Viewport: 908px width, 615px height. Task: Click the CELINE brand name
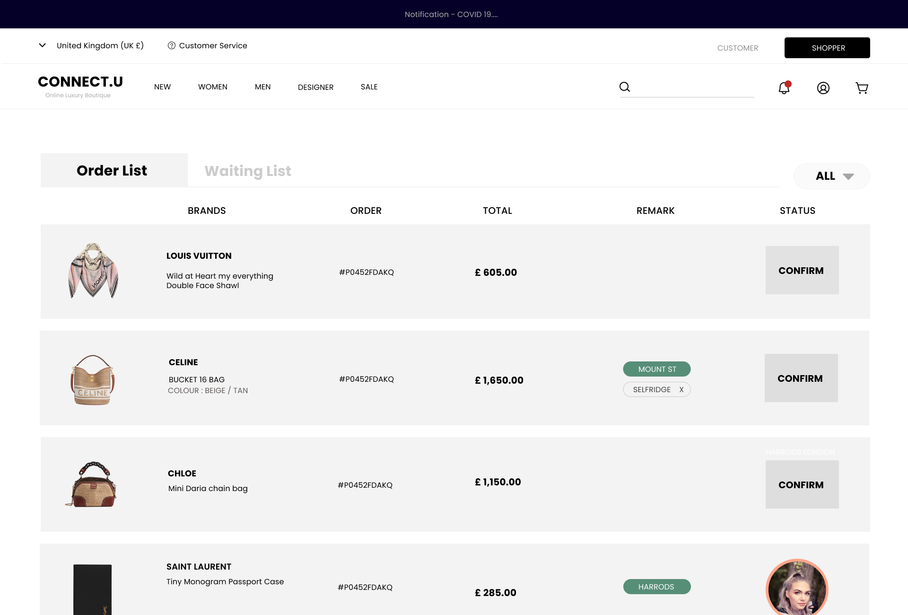pyautogui.click(x=183, y=362)
